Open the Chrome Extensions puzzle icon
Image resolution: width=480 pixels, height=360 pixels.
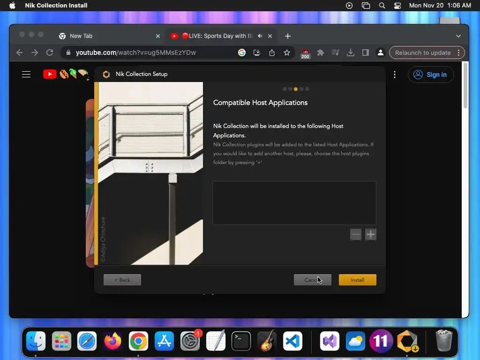click(x=321, y=52)
